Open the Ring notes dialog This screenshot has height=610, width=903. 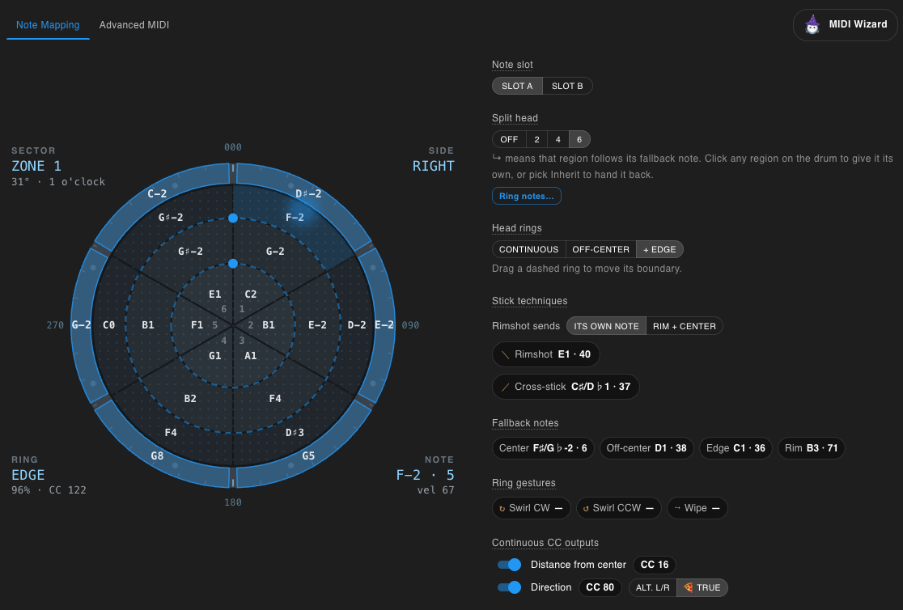click(527, 196)
